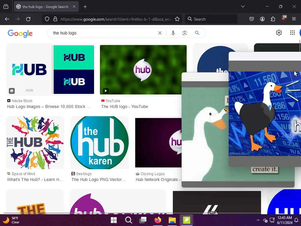The width and height of the screenshot is (301, 226).
Task: Clear the Google search query with X
Action: [x=160, y=33]
